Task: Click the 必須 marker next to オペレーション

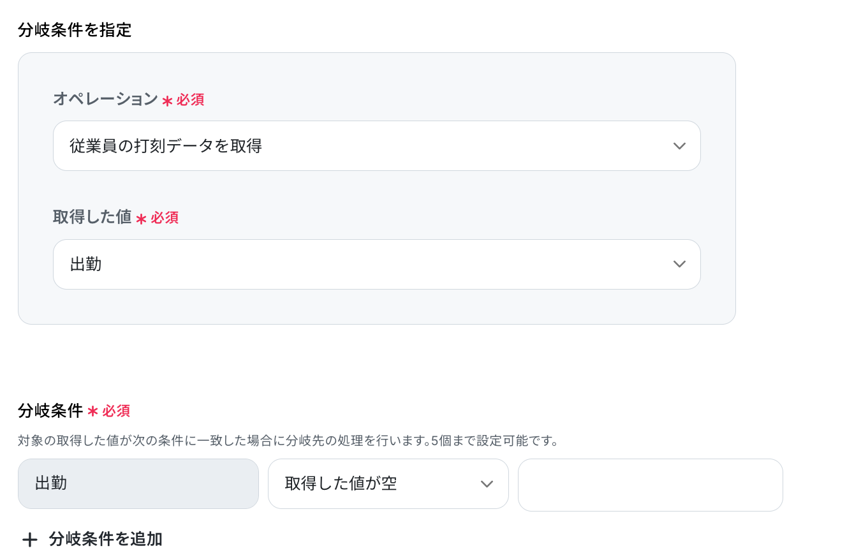Action: [x=190, y=99]
